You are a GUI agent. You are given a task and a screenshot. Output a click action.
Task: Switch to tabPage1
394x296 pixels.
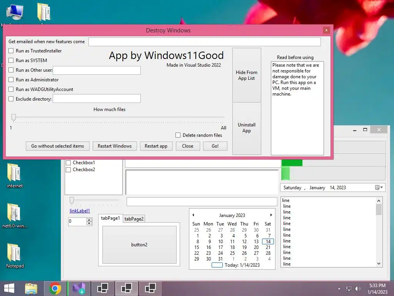[110, 218]
